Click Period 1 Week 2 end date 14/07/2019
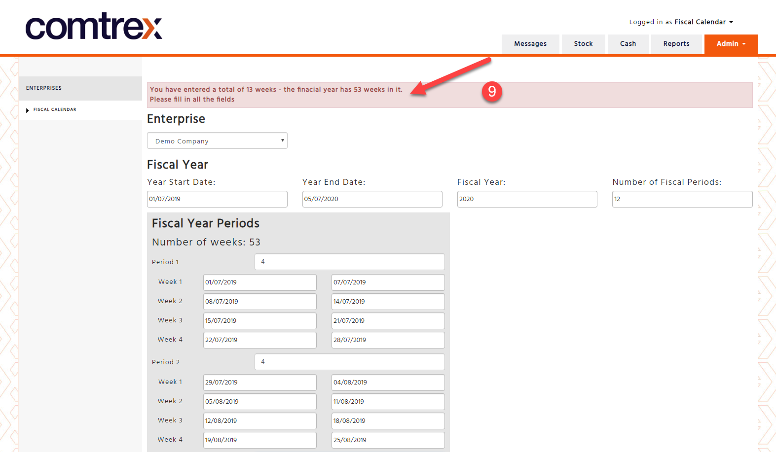This screenshot has width=776, height=452. (388, 302)
